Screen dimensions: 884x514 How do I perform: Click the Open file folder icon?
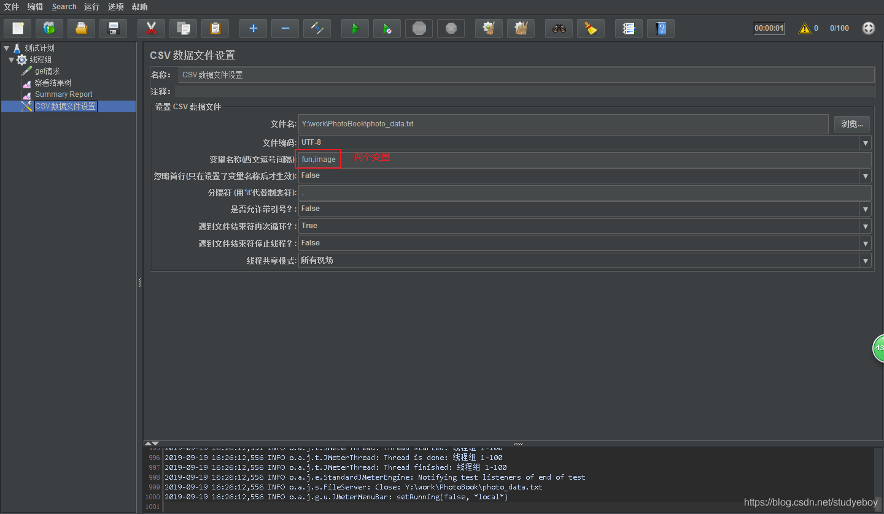click(x=81, y=28)
